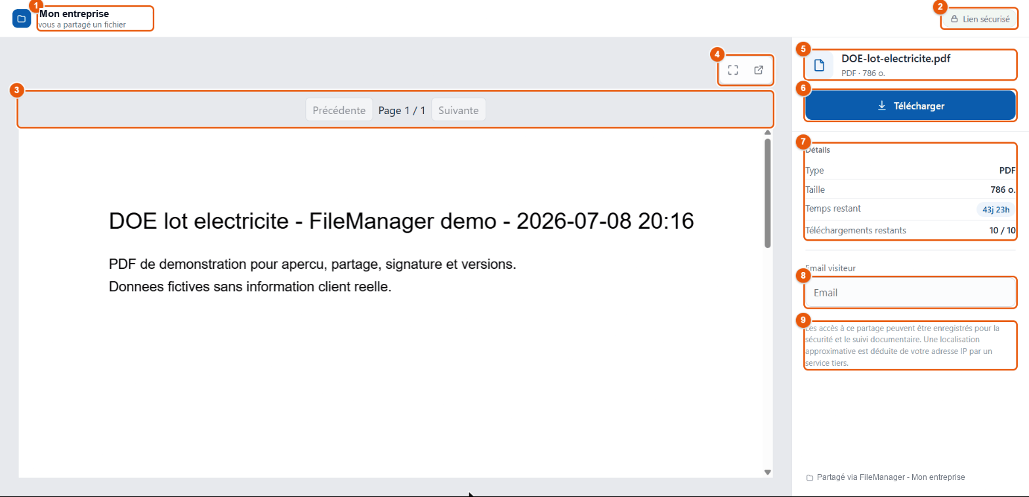Open the document in a new tab
Image resolution: width=1029 pixels, height=497 pixels.
pyautogui.click(x=759, y=70)
